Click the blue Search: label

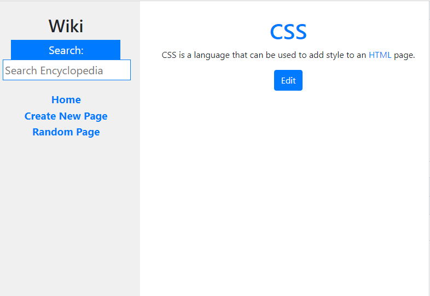point(66,50)
